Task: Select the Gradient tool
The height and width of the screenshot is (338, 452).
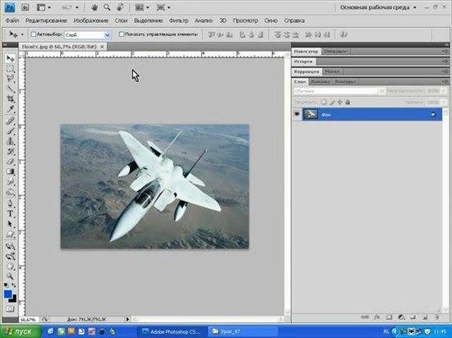Action: coord(10,171)
